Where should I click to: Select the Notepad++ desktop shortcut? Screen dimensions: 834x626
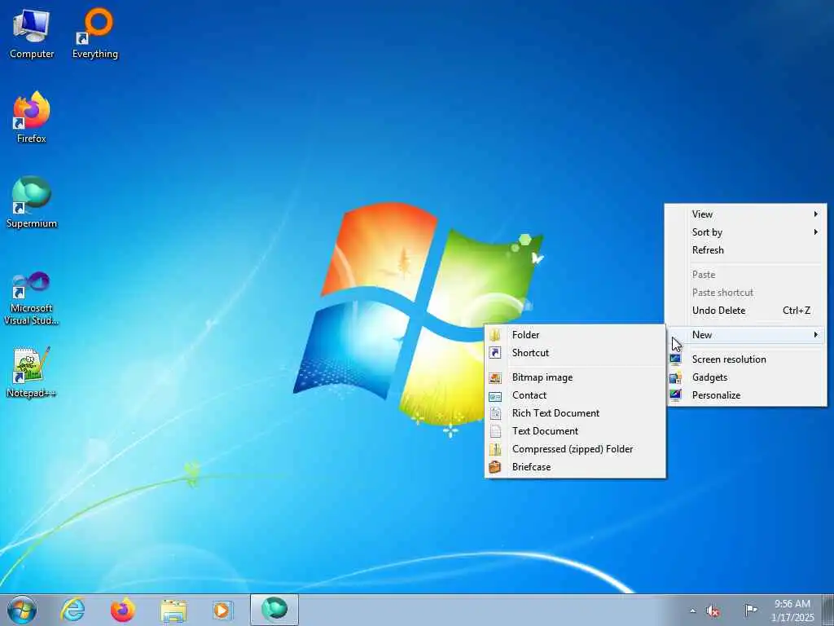[x=32, y=373]
